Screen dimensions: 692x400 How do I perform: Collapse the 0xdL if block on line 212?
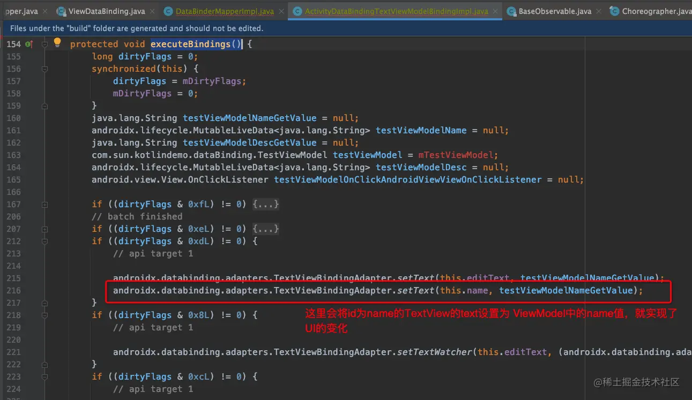(44, 241)
